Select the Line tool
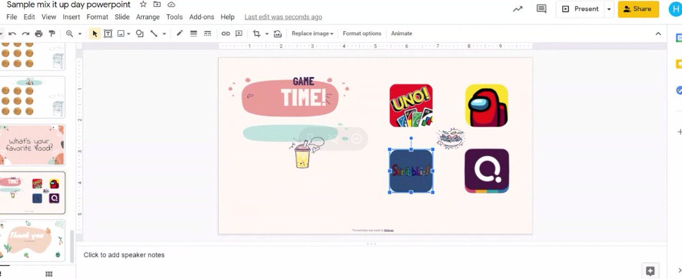This screenshot has width=682, height=279. (x=153, y=33)
